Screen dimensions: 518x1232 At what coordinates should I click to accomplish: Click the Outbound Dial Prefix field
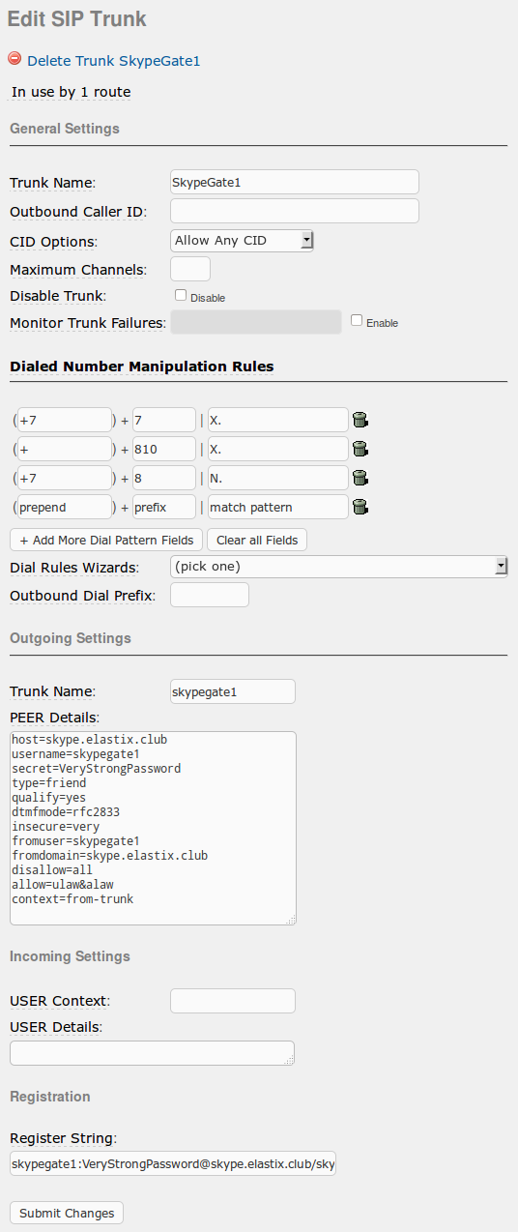[x=210, y=595]
